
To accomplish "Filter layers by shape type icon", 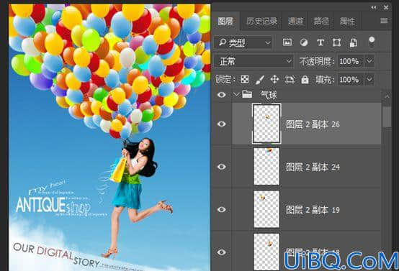I will (x=336, y=42).
